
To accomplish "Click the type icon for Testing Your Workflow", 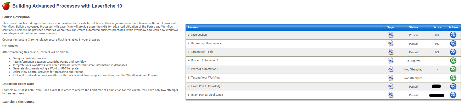I will click(x=390, y=78).
